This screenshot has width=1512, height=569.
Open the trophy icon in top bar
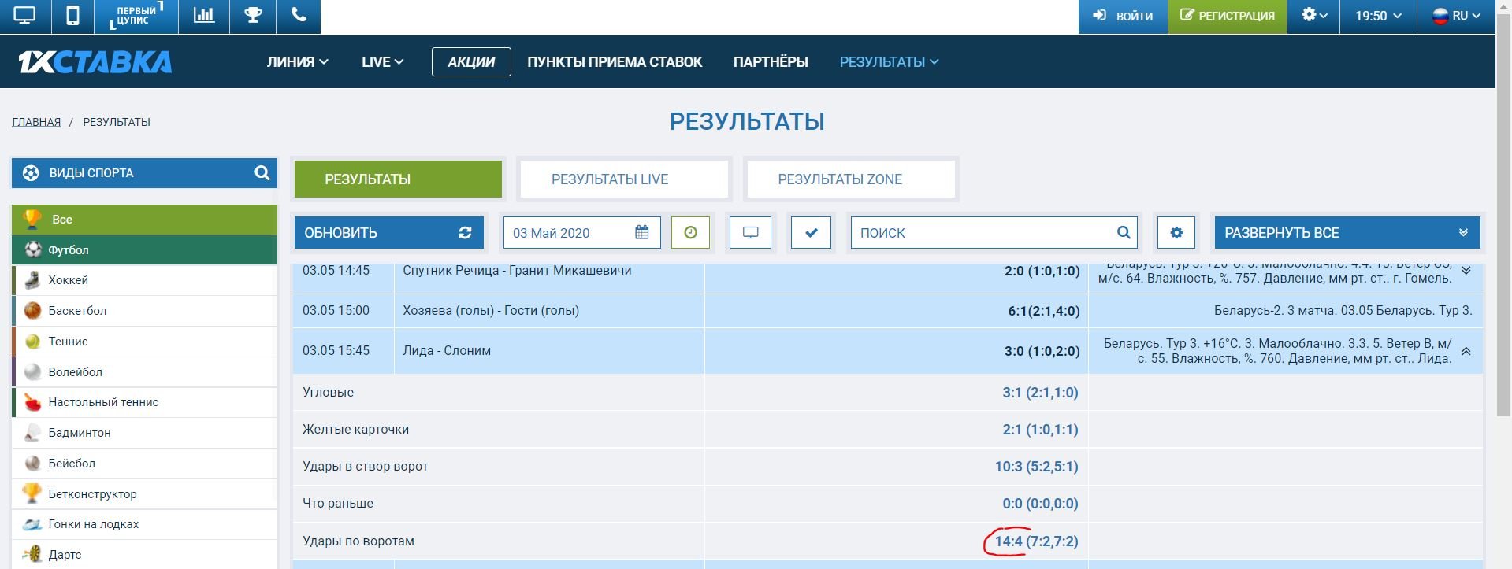pos(253,16)
